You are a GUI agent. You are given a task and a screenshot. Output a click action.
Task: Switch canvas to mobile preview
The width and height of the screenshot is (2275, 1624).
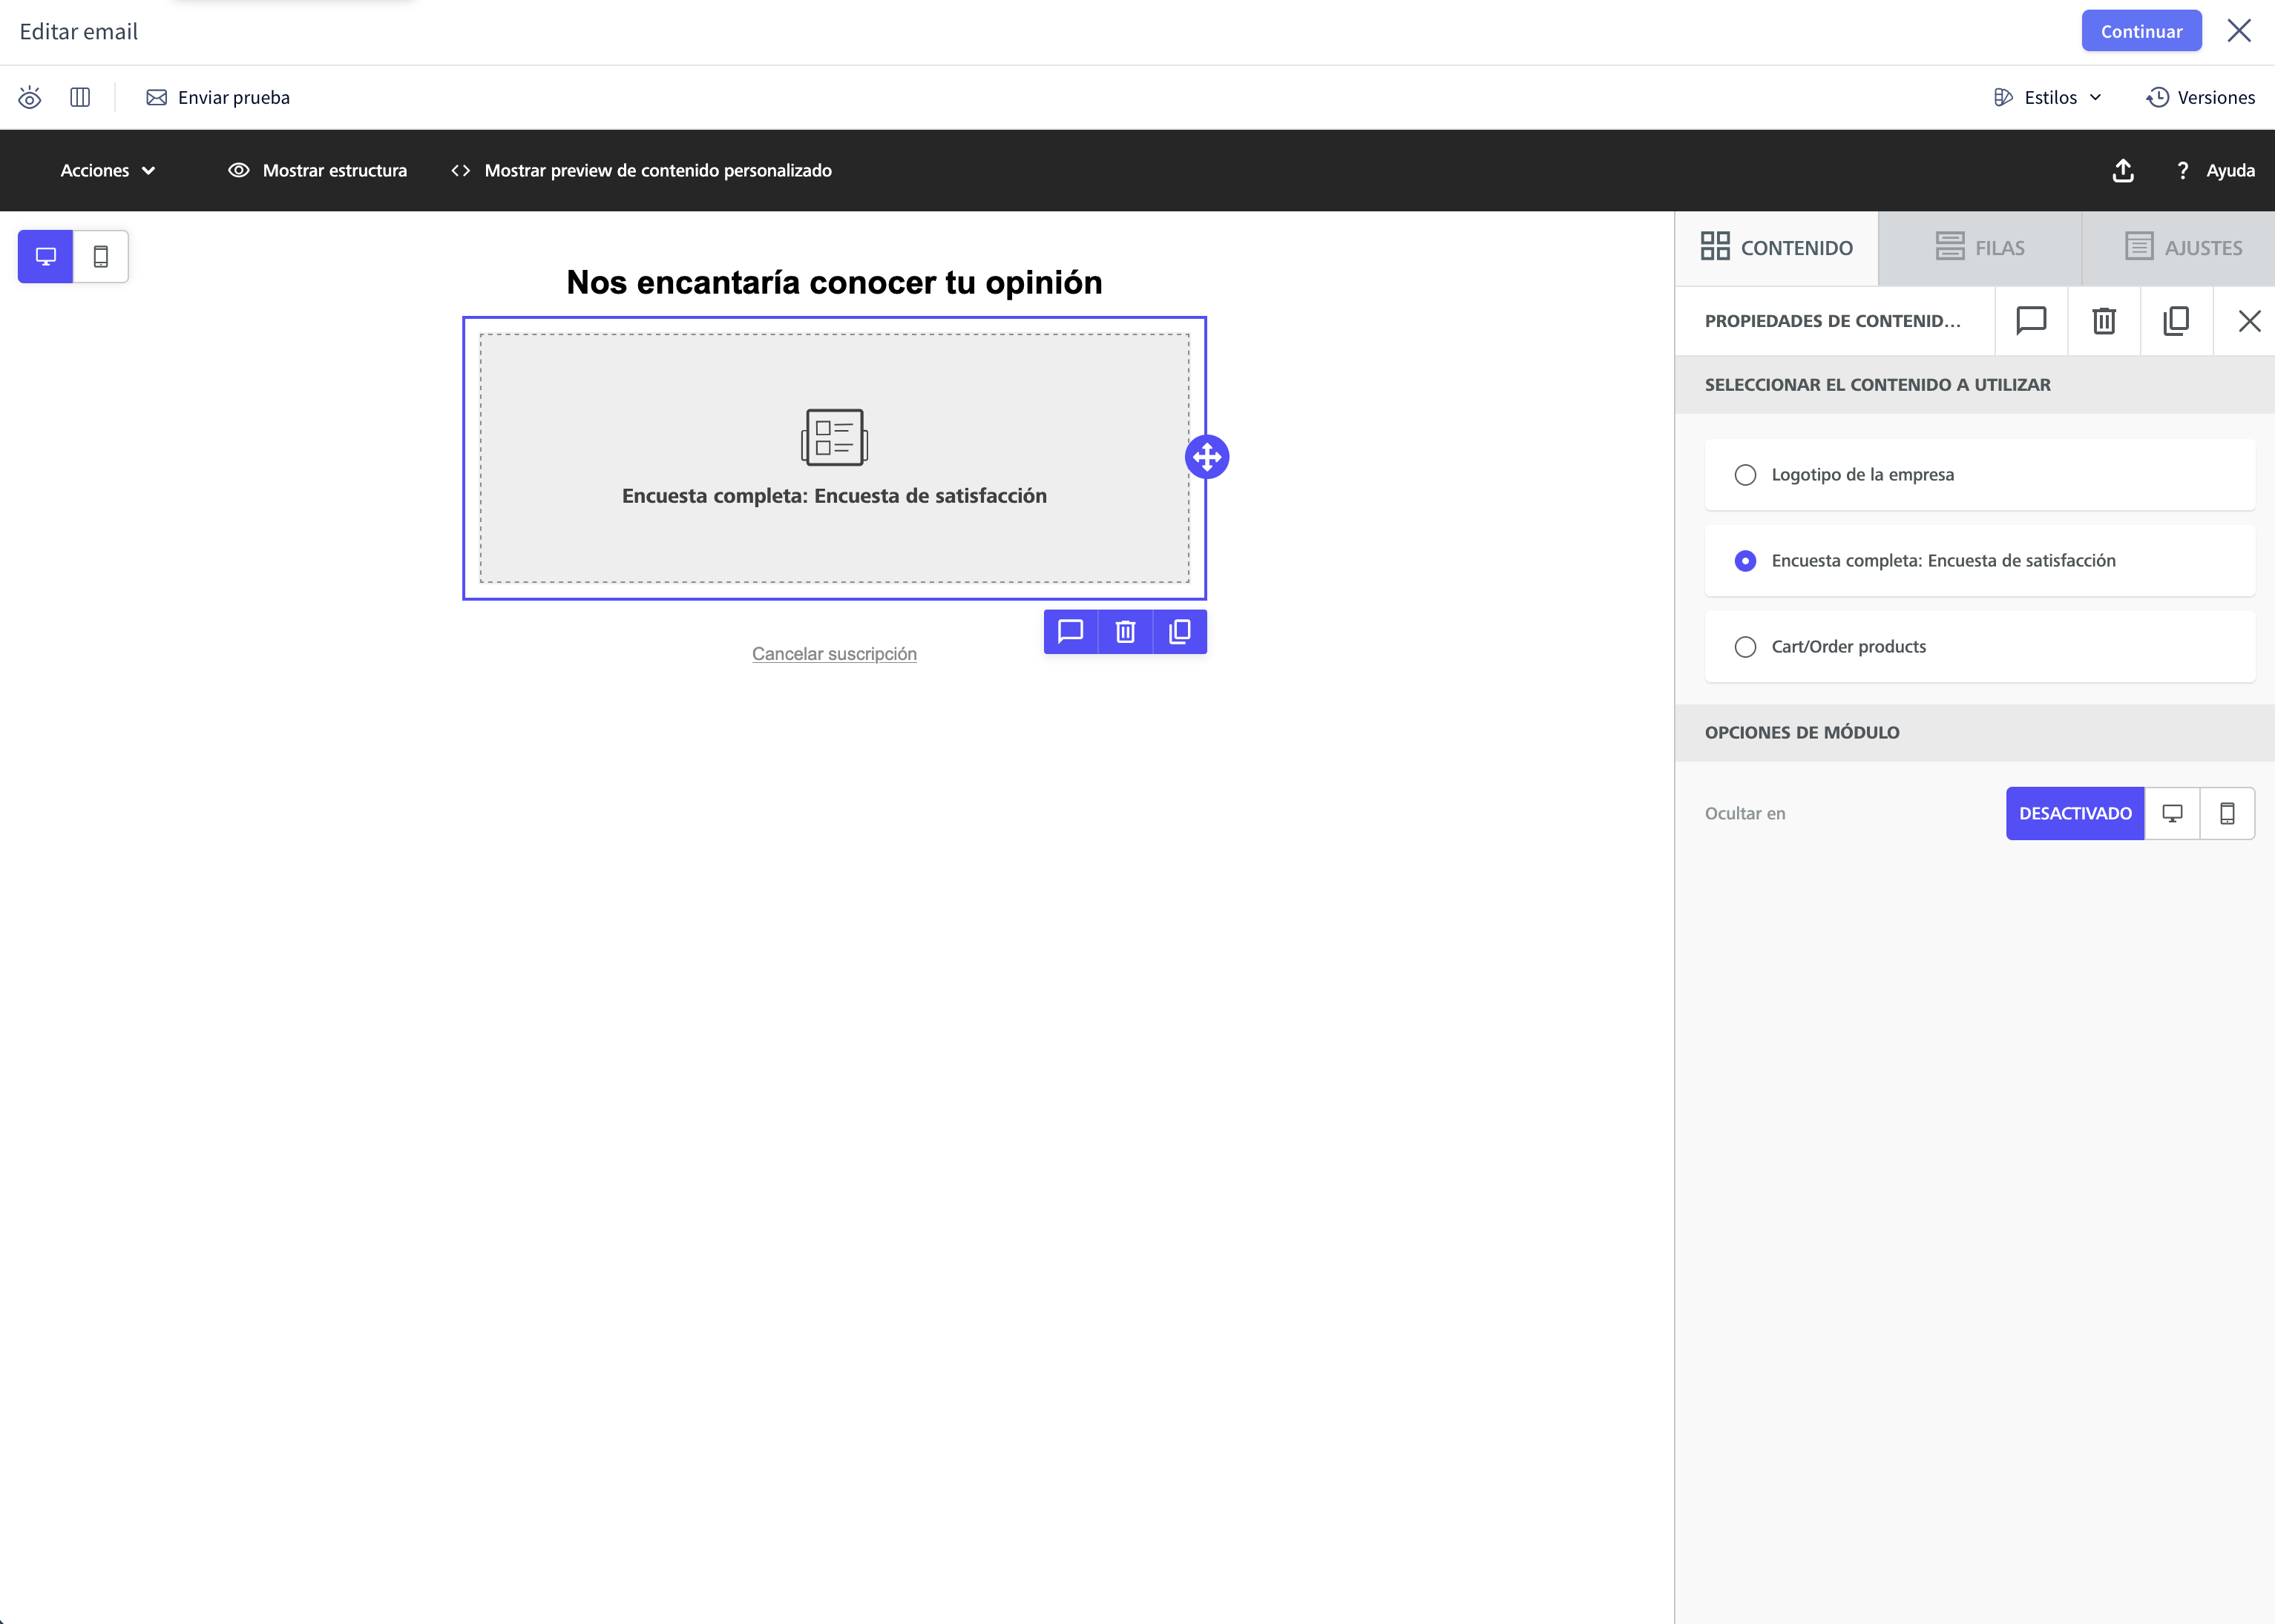[x=101, y=257]
